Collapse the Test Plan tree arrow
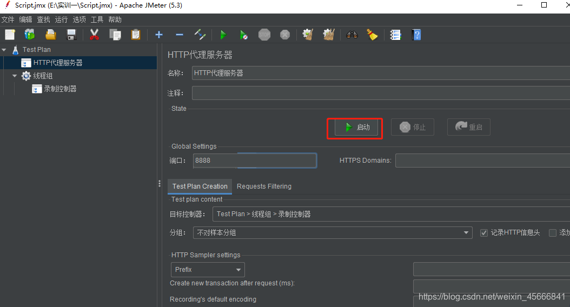Screen dimensions: 570x307 pyautogui.click(x=4, y=50)
